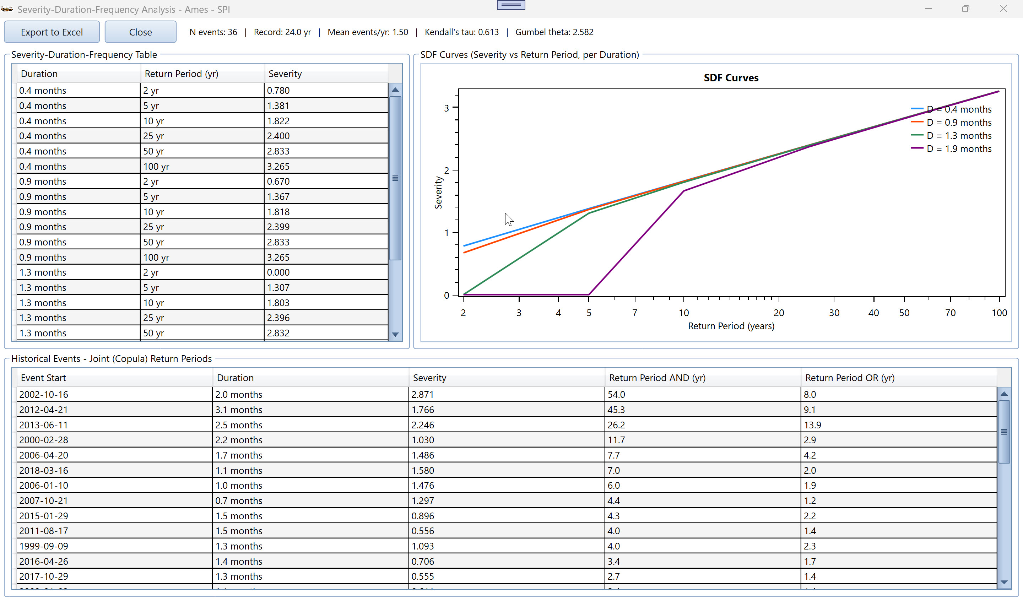Click the Export to Excel button

coord(52,32)
